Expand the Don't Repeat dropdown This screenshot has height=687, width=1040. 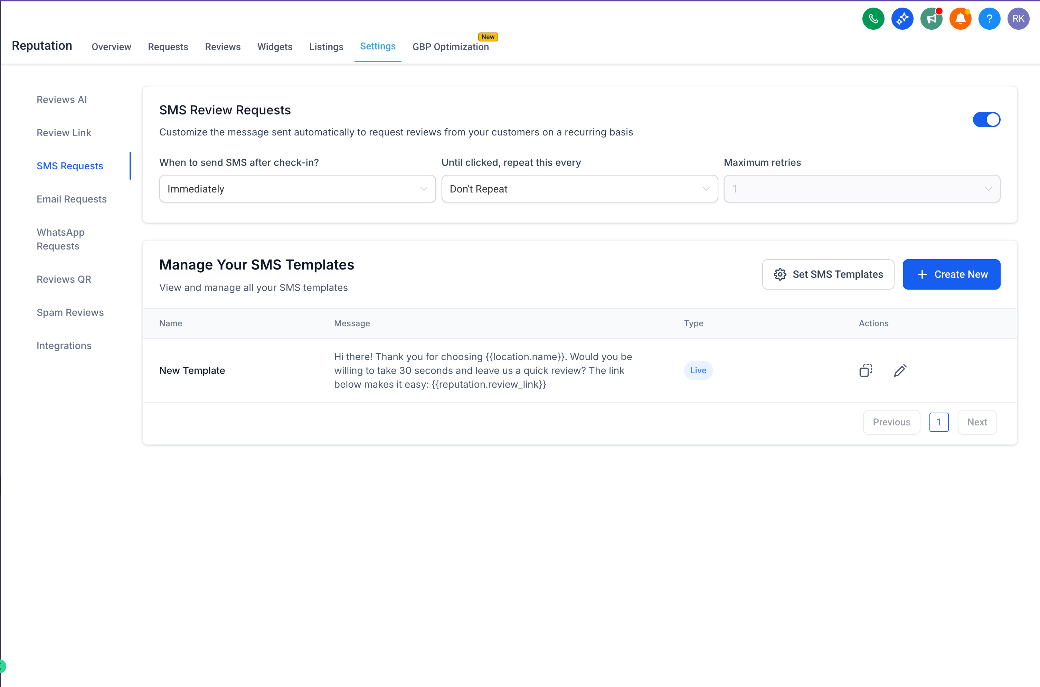[579, 189]
